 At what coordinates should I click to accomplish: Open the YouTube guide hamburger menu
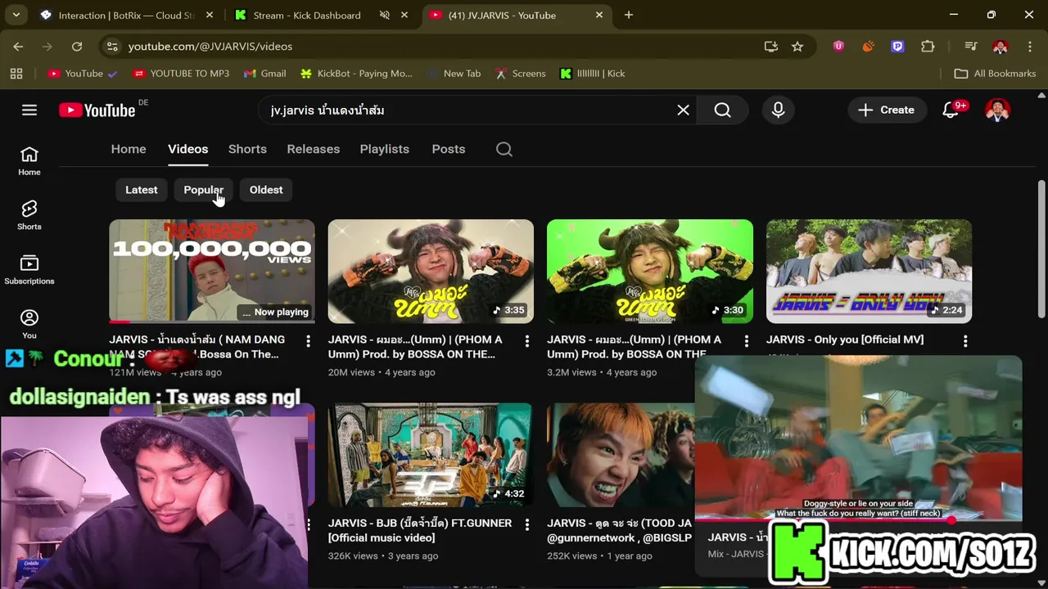29,110
